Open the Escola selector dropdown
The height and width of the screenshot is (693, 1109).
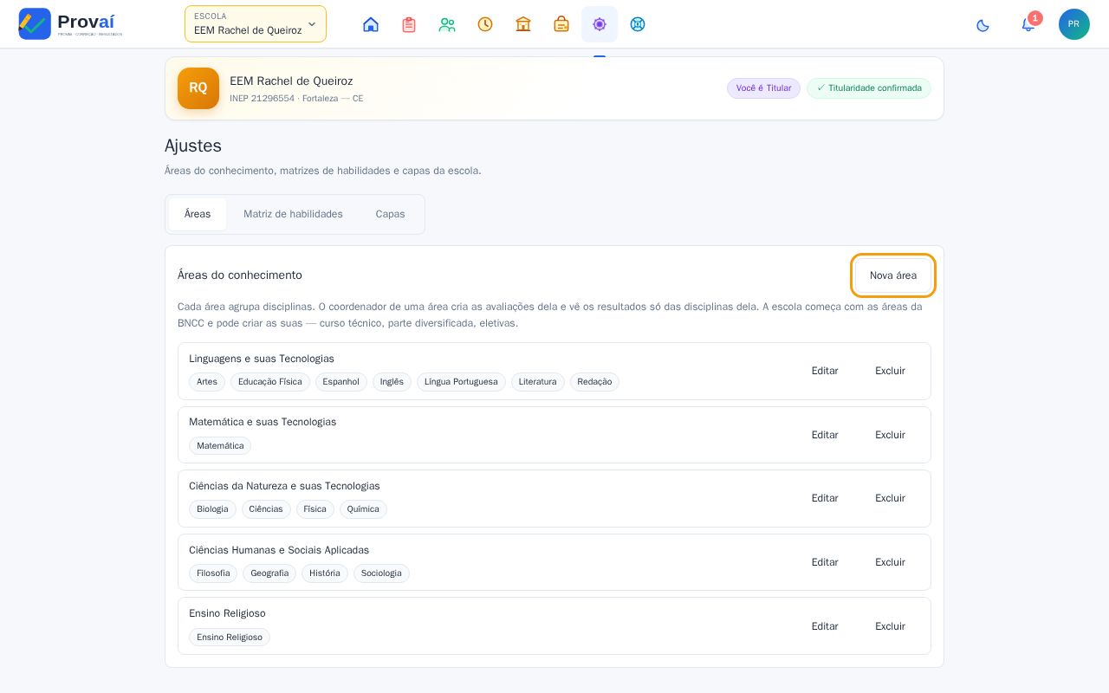[x=256, y=24]
